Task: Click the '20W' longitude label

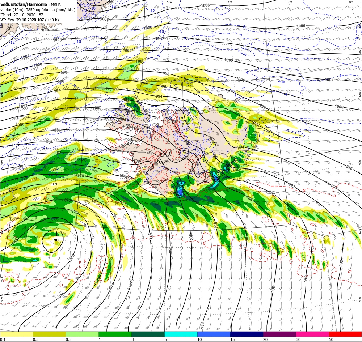Action: pos(169,2)
